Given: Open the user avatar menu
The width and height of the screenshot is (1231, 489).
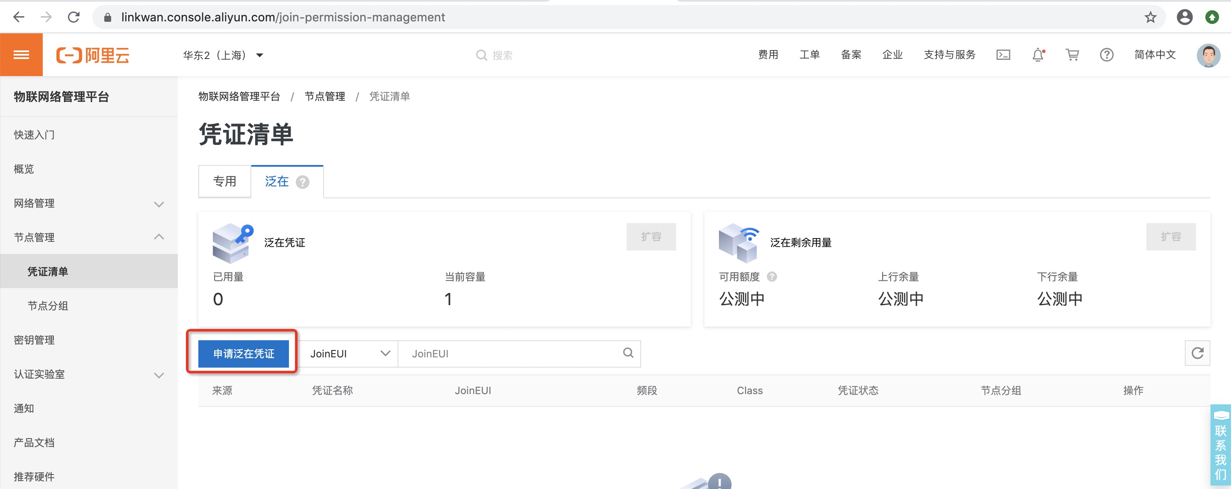Looking at the screenshot, I should point(1208,55).
